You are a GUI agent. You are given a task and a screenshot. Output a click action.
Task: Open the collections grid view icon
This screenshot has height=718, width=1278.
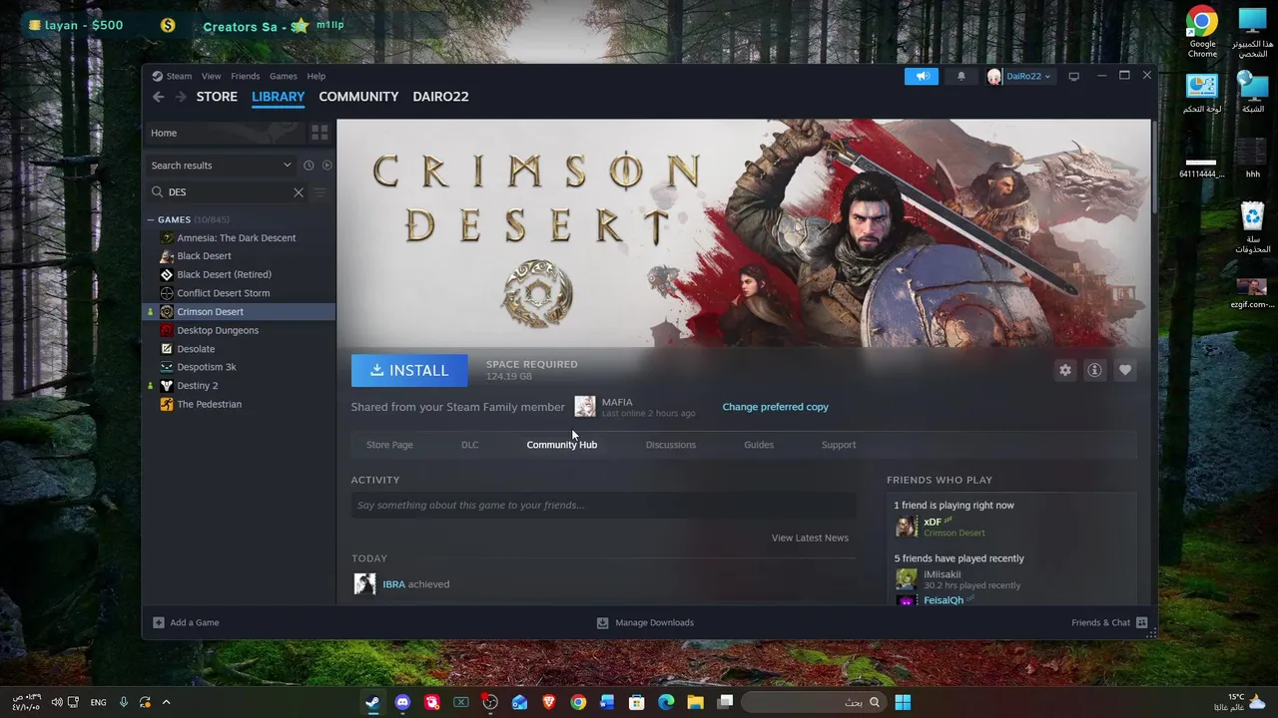319,133
